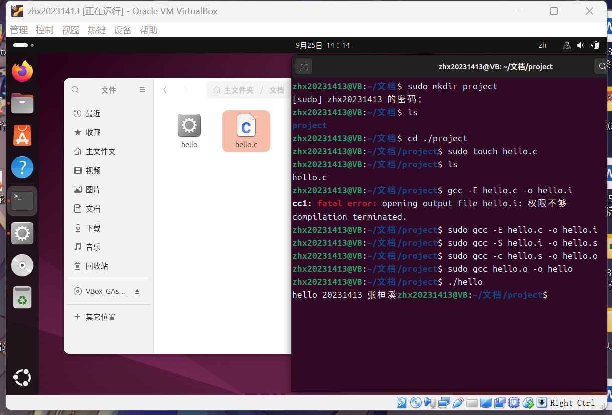This screenshot has width=612, height=415.
Task: Open 视频 folder in sidebar
Action: click(109, 171)
